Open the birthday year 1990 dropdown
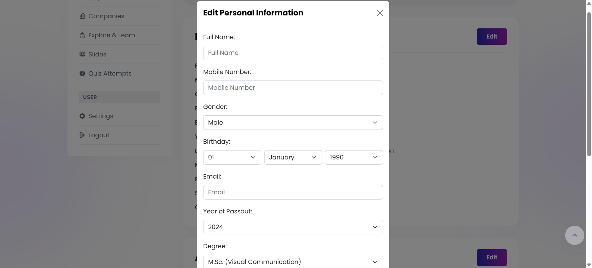The image size is (592, 268). click(x=353, y=157)
